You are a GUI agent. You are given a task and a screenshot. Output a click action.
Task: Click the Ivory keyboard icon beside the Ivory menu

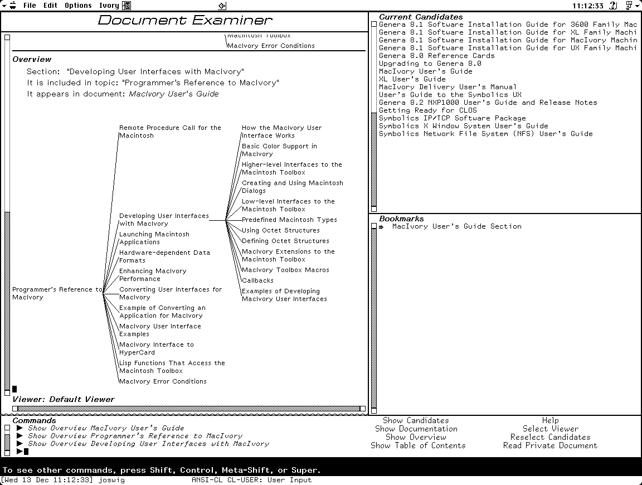coord(125,5)
